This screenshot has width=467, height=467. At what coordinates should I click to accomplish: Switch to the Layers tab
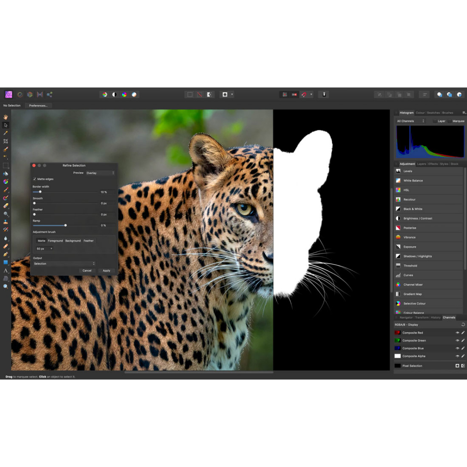[x=421, y=164]
